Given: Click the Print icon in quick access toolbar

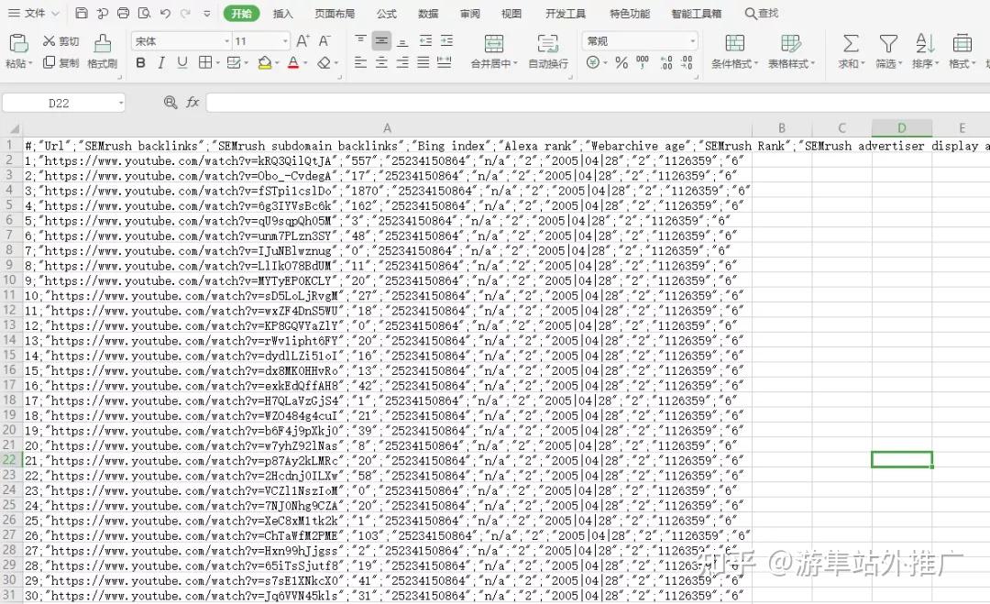Looking at the screenshot, I should [123, 13].
